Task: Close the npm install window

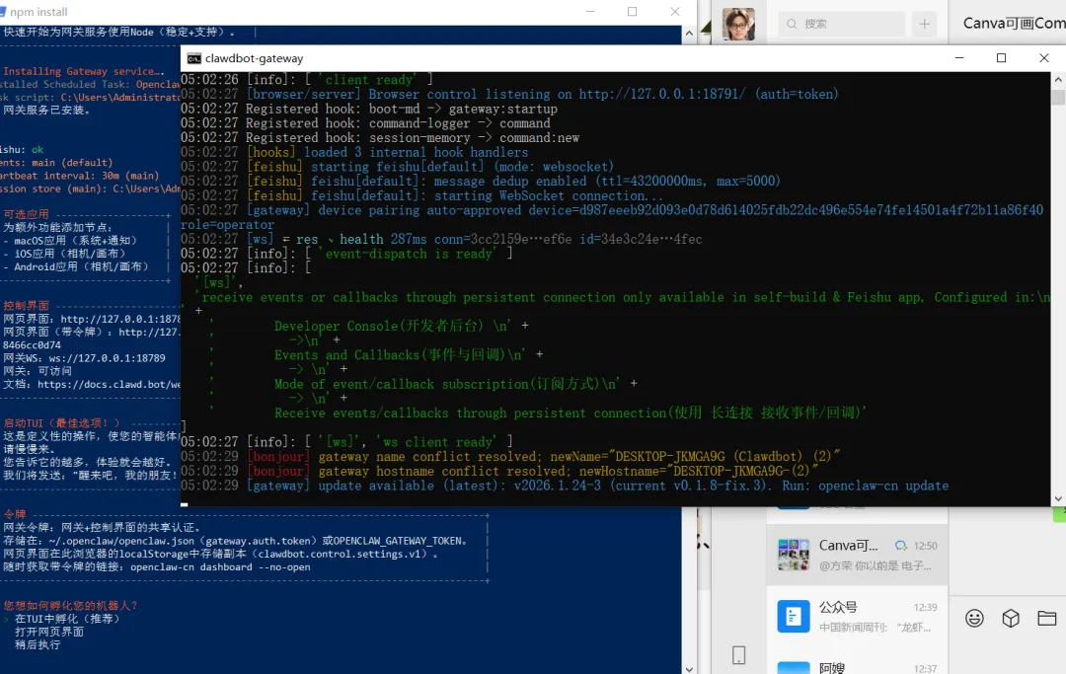Action: [675, 12]
